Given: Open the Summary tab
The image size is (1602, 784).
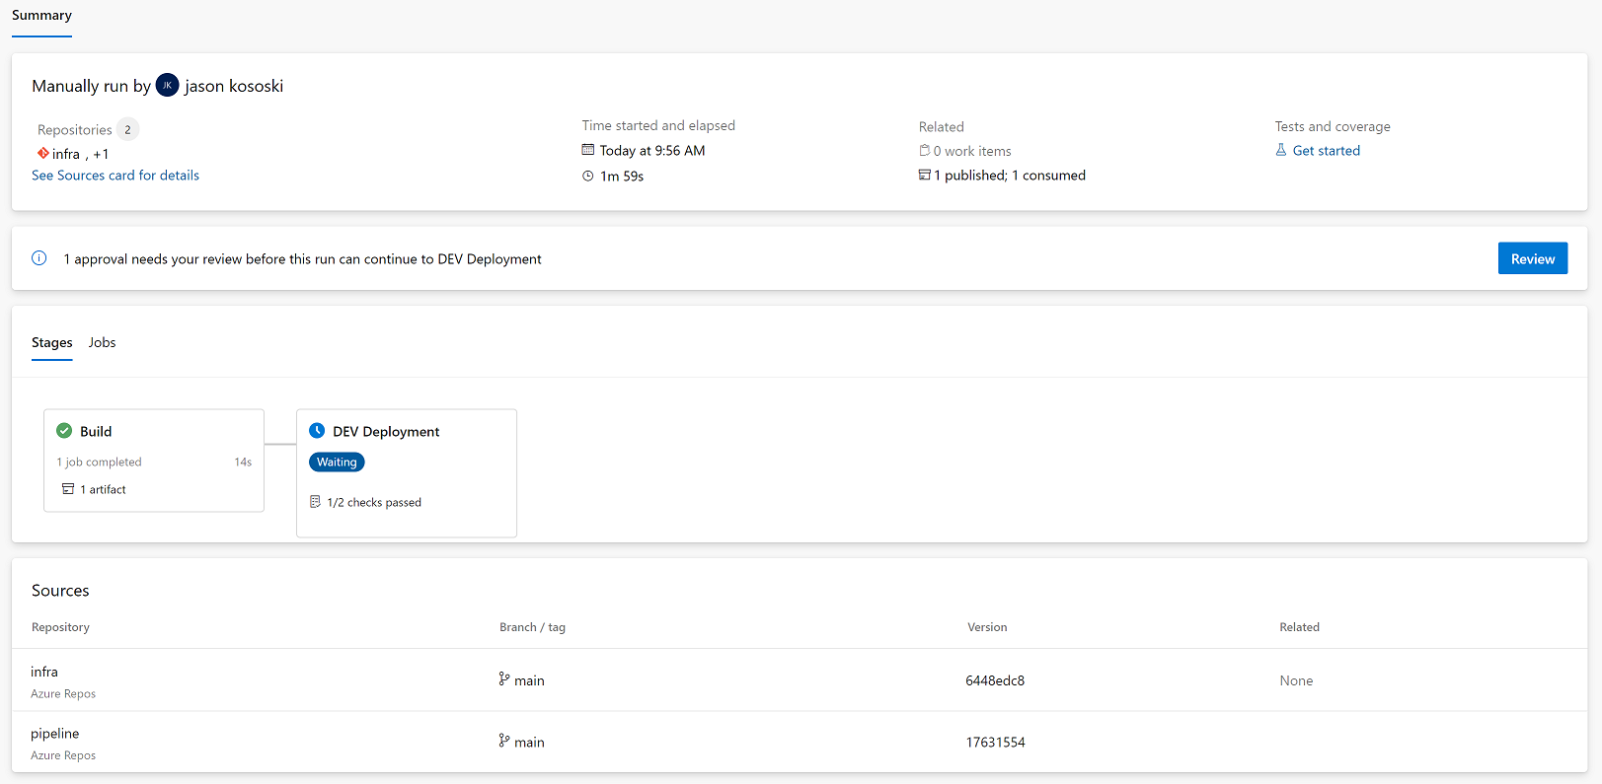Looking at the screenshot, I should click(41, 16).
